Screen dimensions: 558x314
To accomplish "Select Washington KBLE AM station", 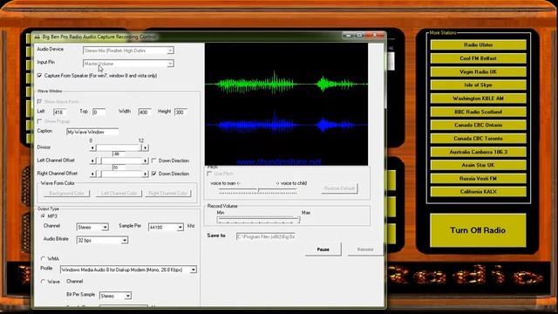I will [479, 99].
